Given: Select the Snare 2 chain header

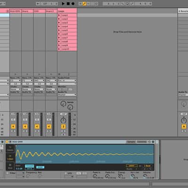Looking at the screenshot, I should 51,11.
